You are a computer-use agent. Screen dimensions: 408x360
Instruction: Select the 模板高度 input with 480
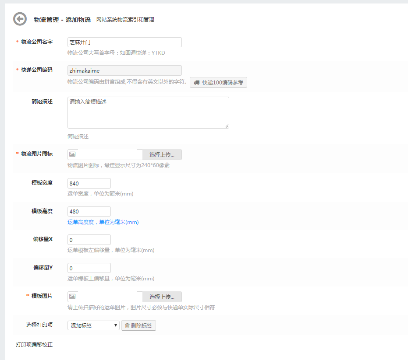click(x=89, y=211)
